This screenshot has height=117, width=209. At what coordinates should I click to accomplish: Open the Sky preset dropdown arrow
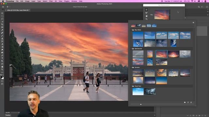coord(170,15)
